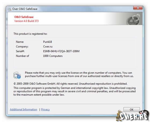This screenshot has height=122, width=150.
Task: Open the Additional Information link
Action: 24,109
